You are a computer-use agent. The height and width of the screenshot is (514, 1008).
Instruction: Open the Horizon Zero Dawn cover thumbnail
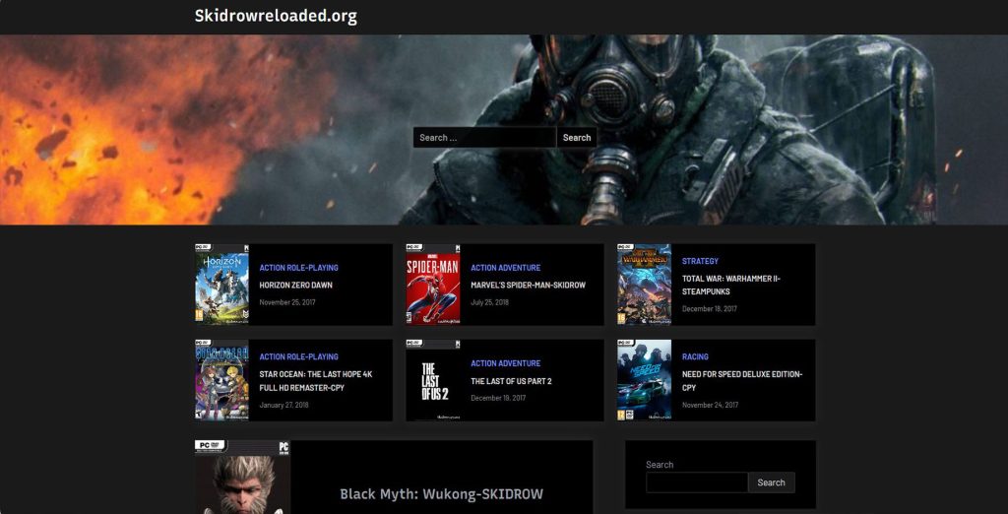click(221, 284)
